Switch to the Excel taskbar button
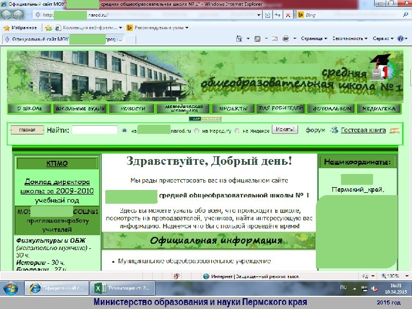 (x=122, y=288)
